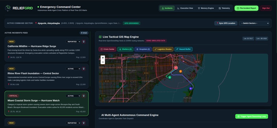The image size is (277, 128).
Task: Click CRITICAL badge on Miami card
Action: coord(13,96)
